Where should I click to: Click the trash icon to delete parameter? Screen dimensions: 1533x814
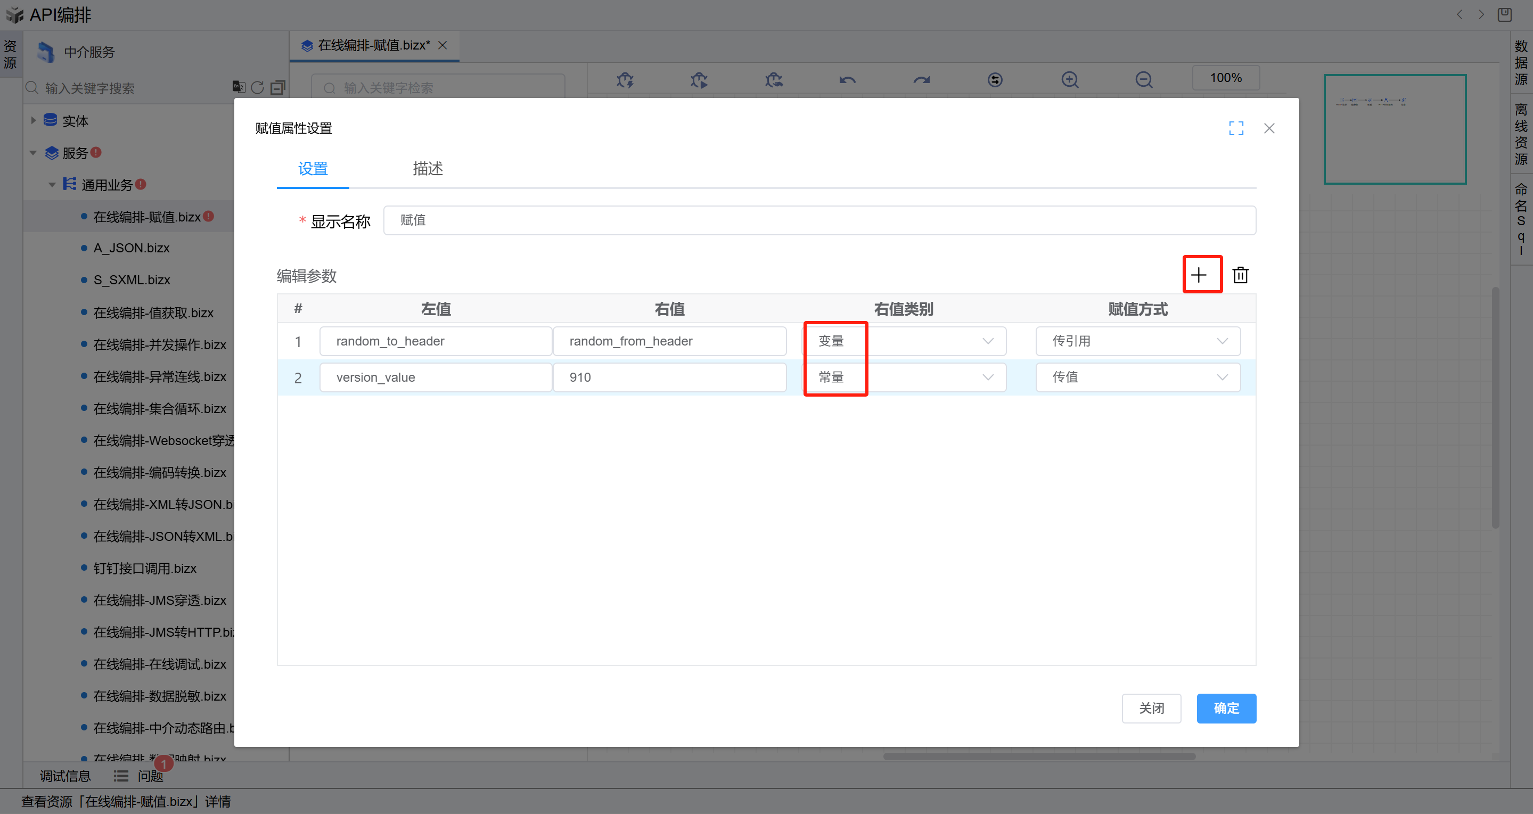point(1241,275)
